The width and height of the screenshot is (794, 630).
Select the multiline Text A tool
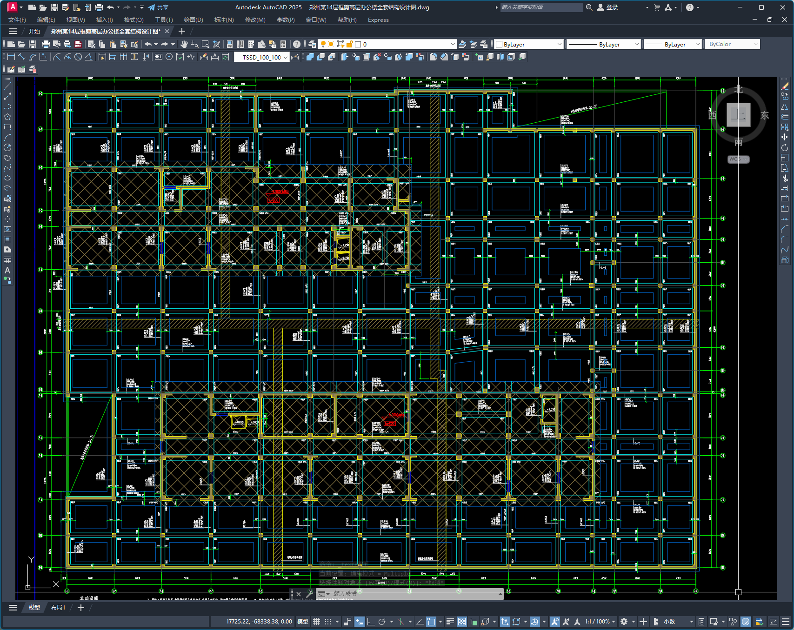[x=7, y=270]
